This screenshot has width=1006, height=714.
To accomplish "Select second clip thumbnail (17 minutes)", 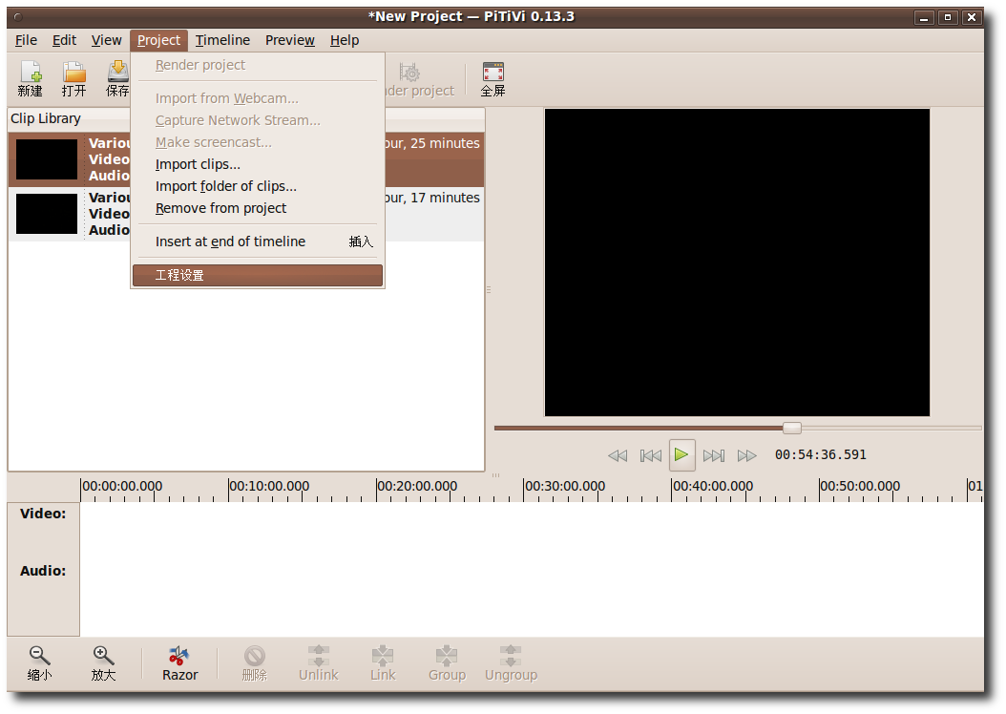I will (46, 214).
